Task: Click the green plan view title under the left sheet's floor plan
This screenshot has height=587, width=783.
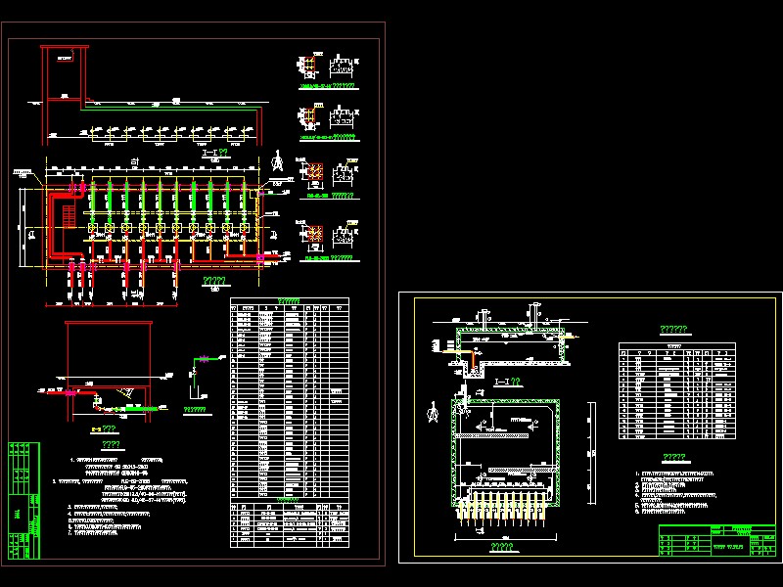Action: tap(214, 281)
